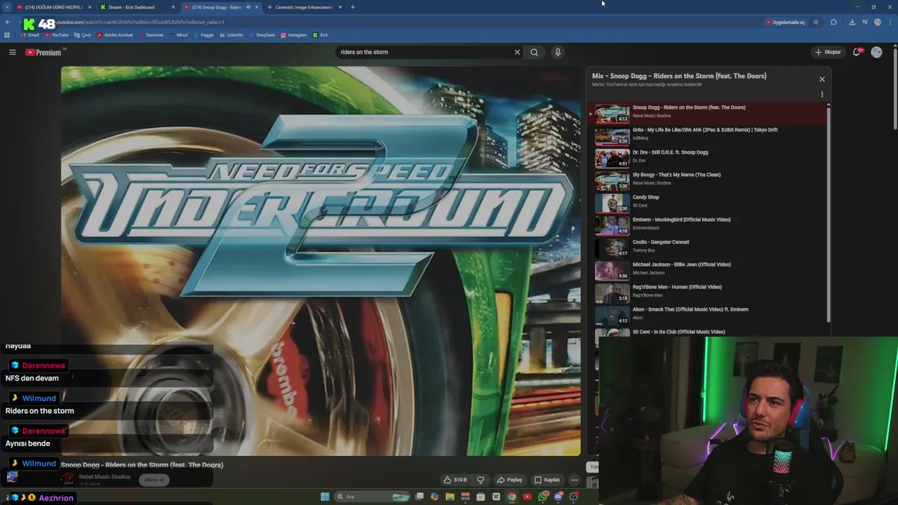Screen dimensions: 898x505
Task: Run the search with the magnifier button
Action: click(534, 52)
